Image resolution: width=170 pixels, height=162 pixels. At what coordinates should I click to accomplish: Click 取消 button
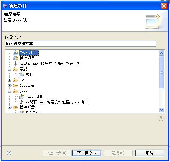pyautogui.click(x=150, y=153)
